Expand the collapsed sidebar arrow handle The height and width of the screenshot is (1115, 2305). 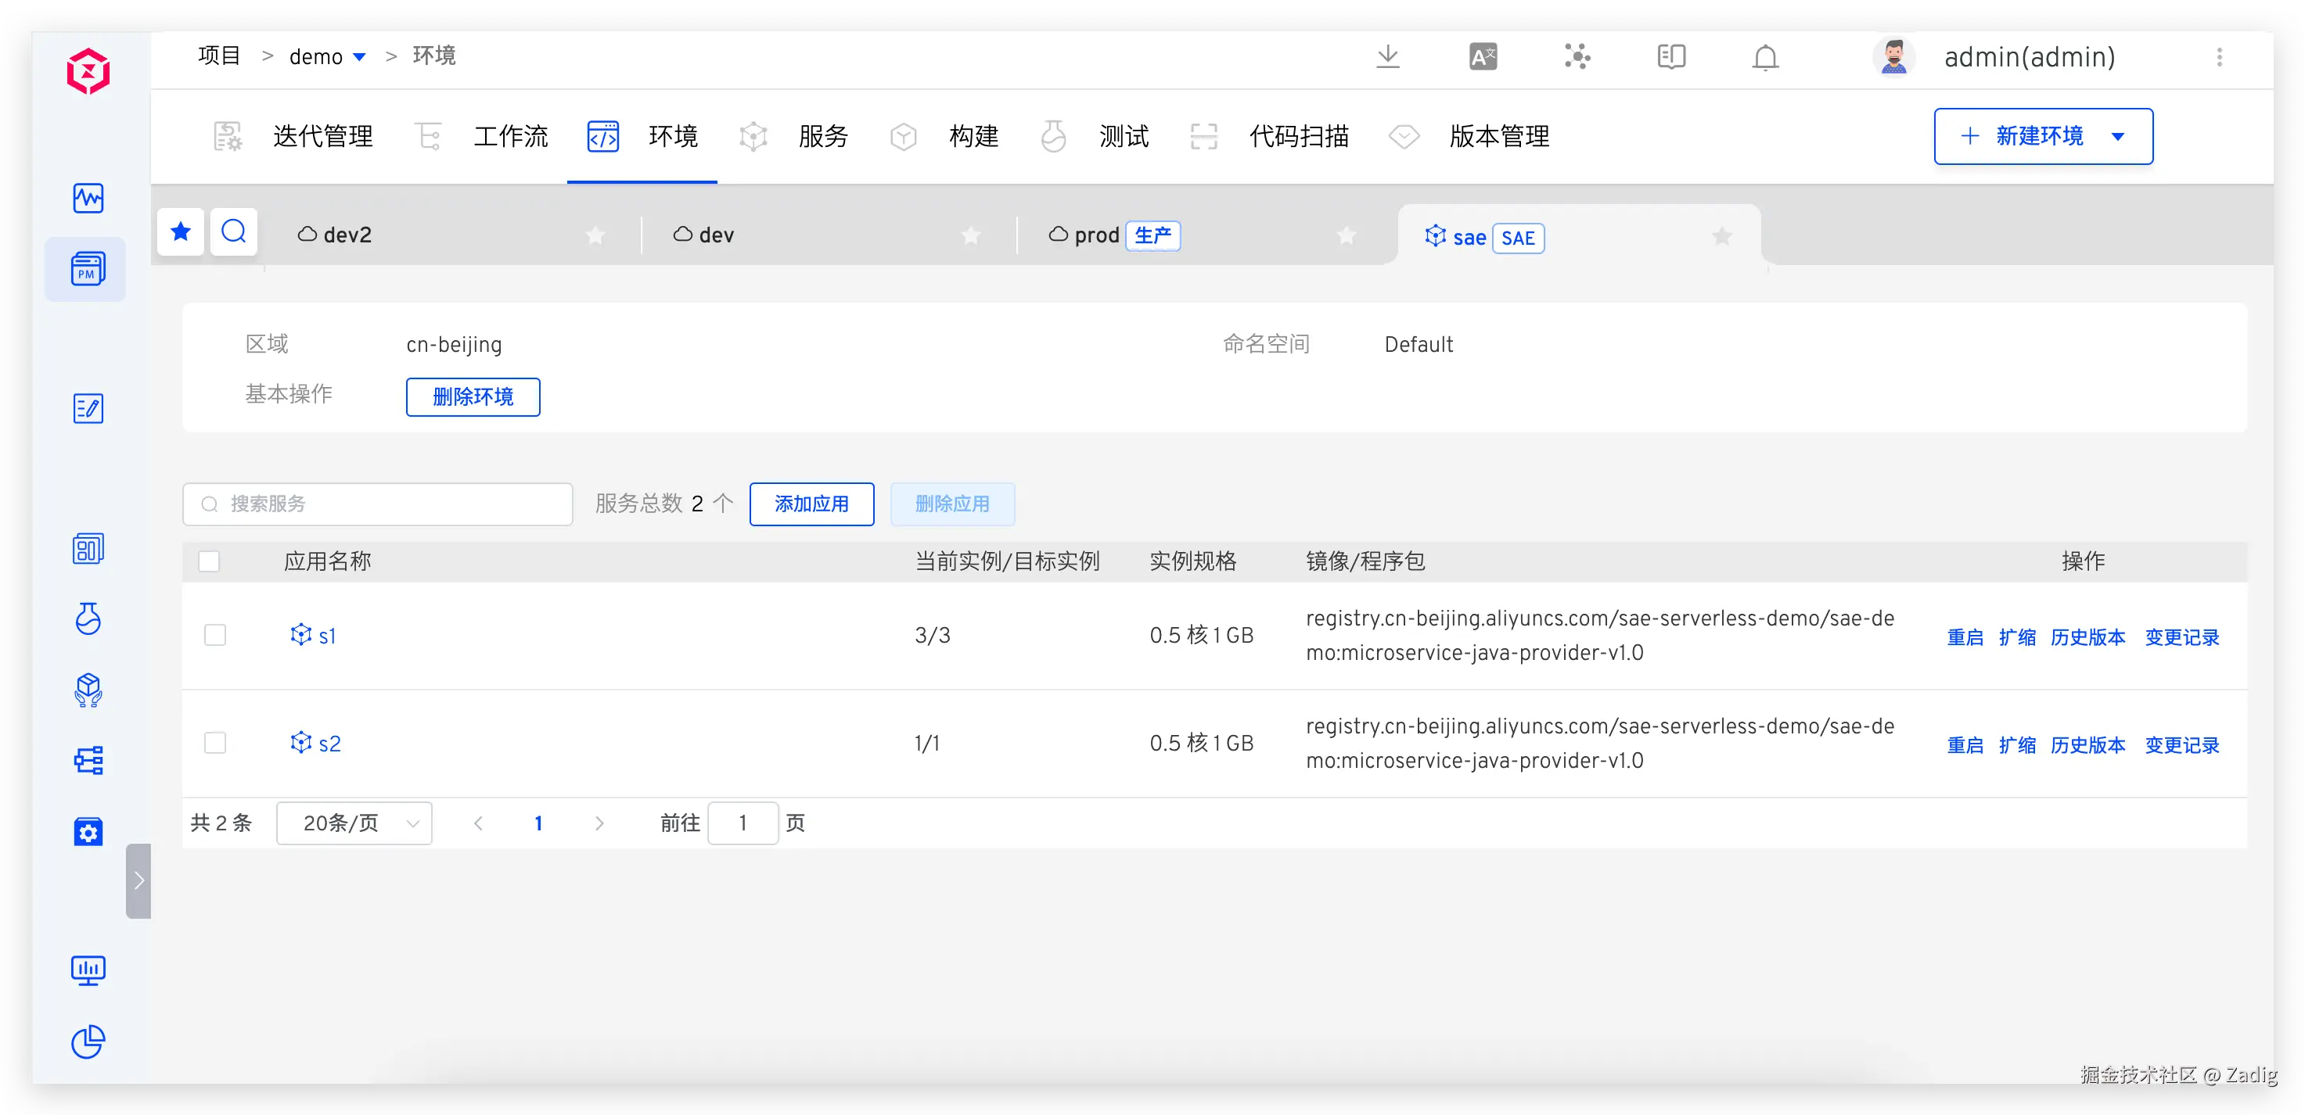[x=138, y=880]
